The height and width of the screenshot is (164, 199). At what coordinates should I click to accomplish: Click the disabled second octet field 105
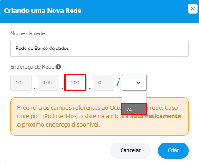(x=48, y=83)
